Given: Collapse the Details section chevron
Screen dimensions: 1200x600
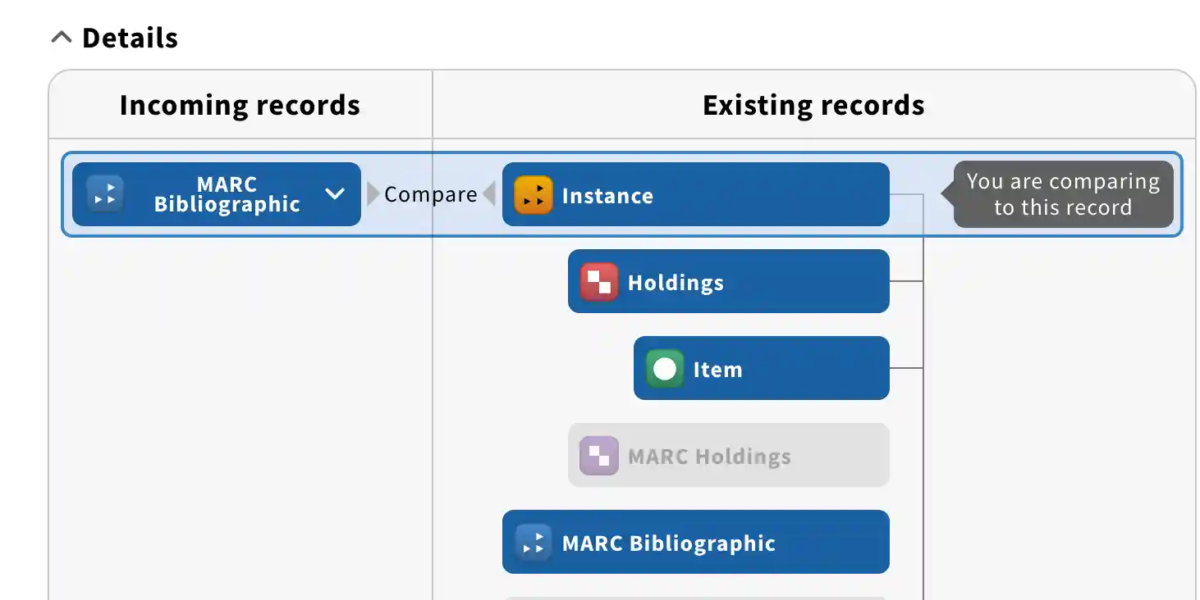Looking at the screenshot, I should (x=62, y=38).
